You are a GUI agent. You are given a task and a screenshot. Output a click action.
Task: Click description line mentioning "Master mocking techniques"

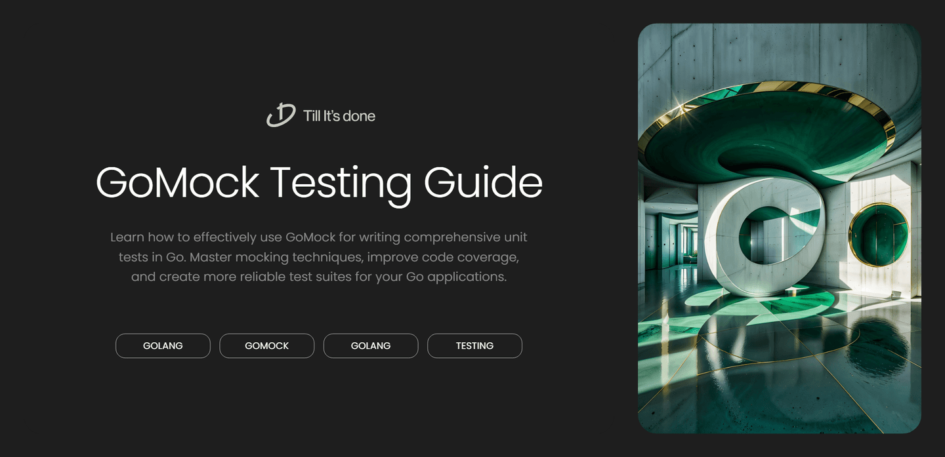[318, 257]
